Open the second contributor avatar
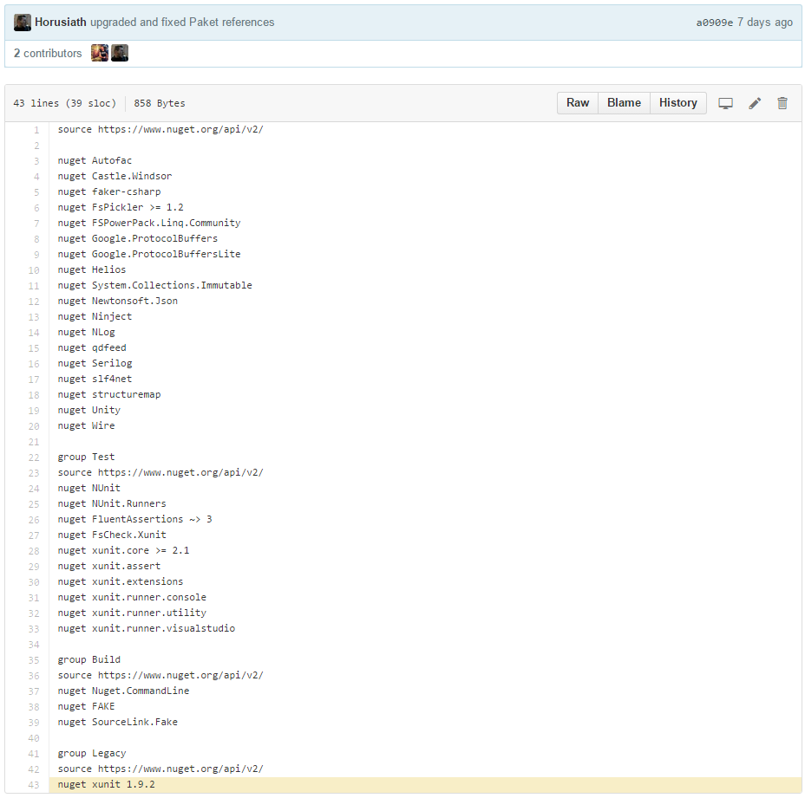 (120, 53)
